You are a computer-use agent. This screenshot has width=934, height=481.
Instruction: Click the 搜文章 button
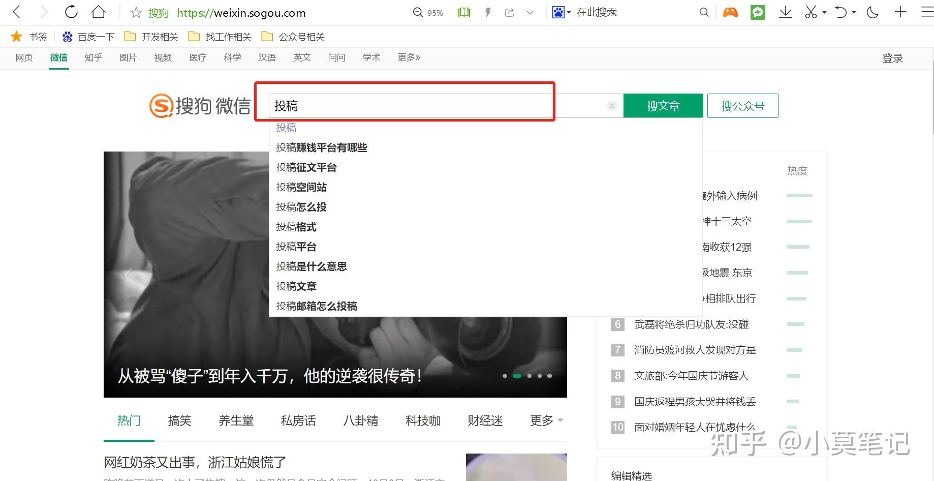click(663, 106)
